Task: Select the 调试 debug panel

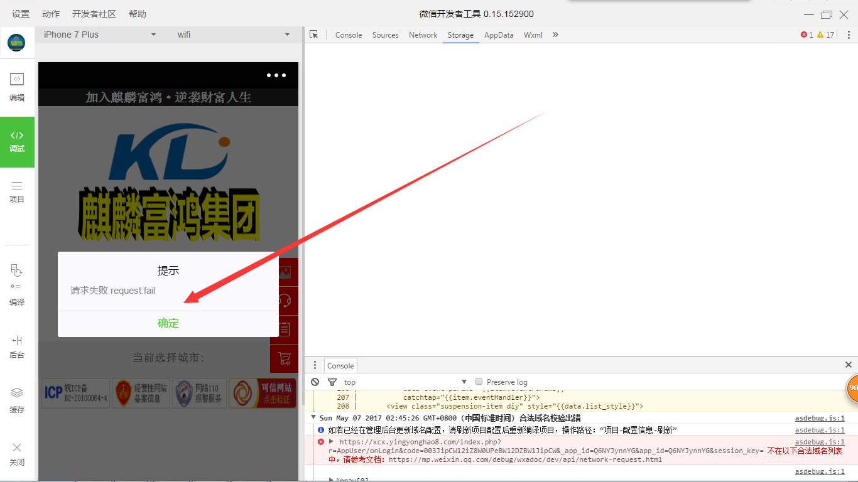Action: point(17,142)
